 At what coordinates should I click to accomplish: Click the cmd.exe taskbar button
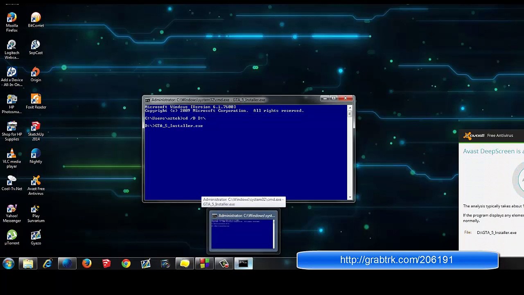[x=244, y=263]
